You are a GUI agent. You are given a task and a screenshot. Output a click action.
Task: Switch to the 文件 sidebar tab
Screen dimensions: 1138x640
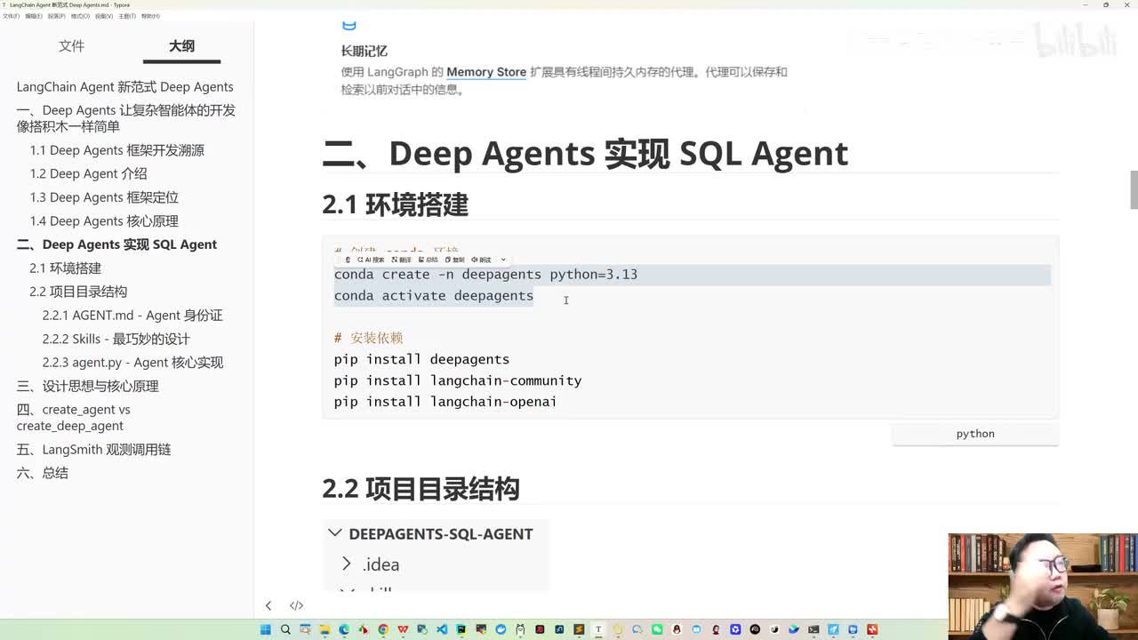(x=71, y=46)
